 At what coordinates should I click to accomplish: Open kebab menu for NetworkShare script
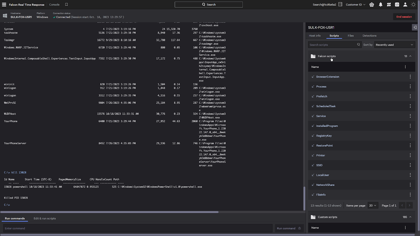[410, 185]
